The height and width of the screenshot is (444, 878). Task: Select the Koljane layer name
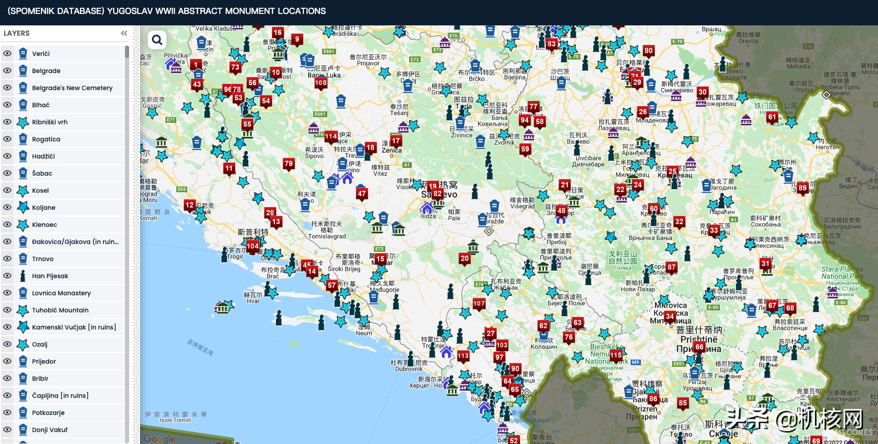[x=44, y=207]
